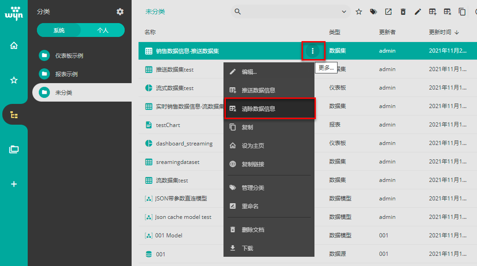Choose 推送数据信息 in context menu
The image size is (477, 266).
(259, 90)
